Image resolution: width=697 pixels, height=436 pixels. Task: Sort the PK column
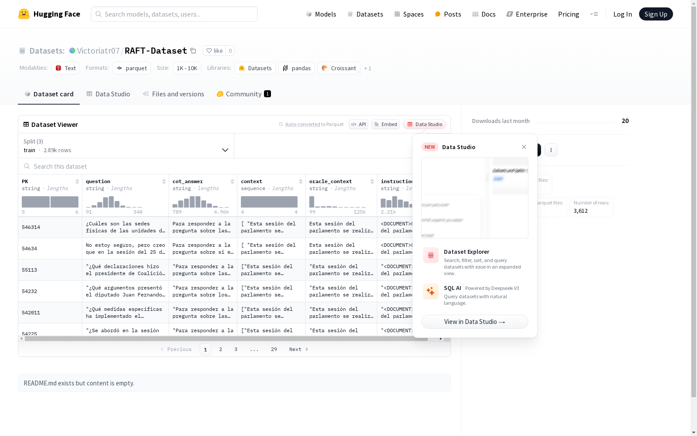(x=77, y=181)
